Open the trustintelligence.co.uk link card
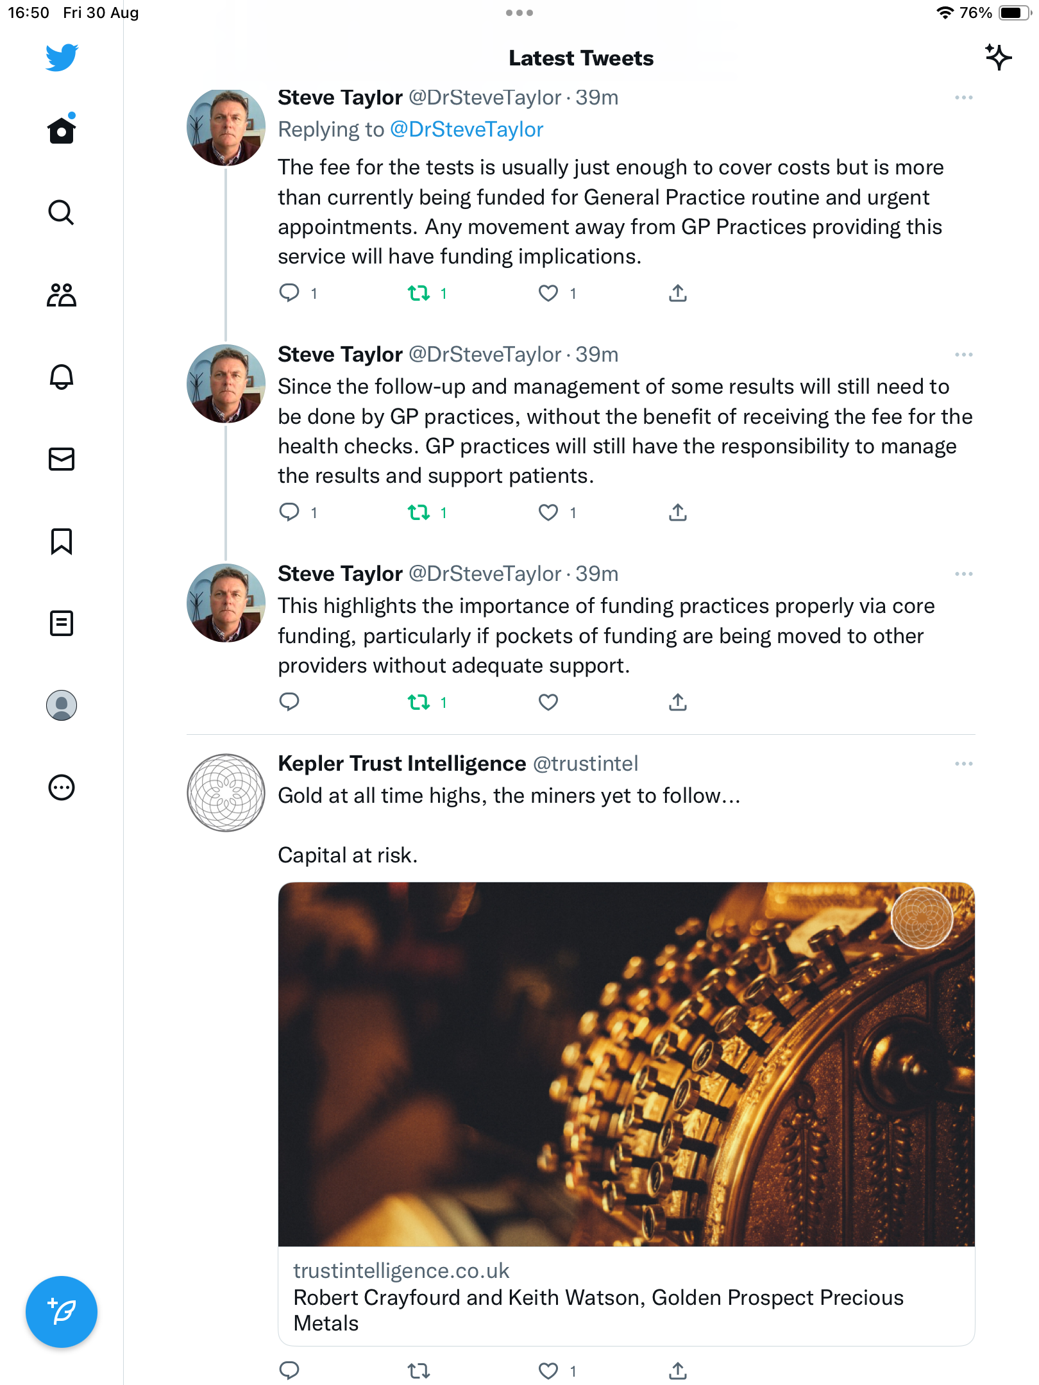1039x1385 pixels. click(626, 1296)
